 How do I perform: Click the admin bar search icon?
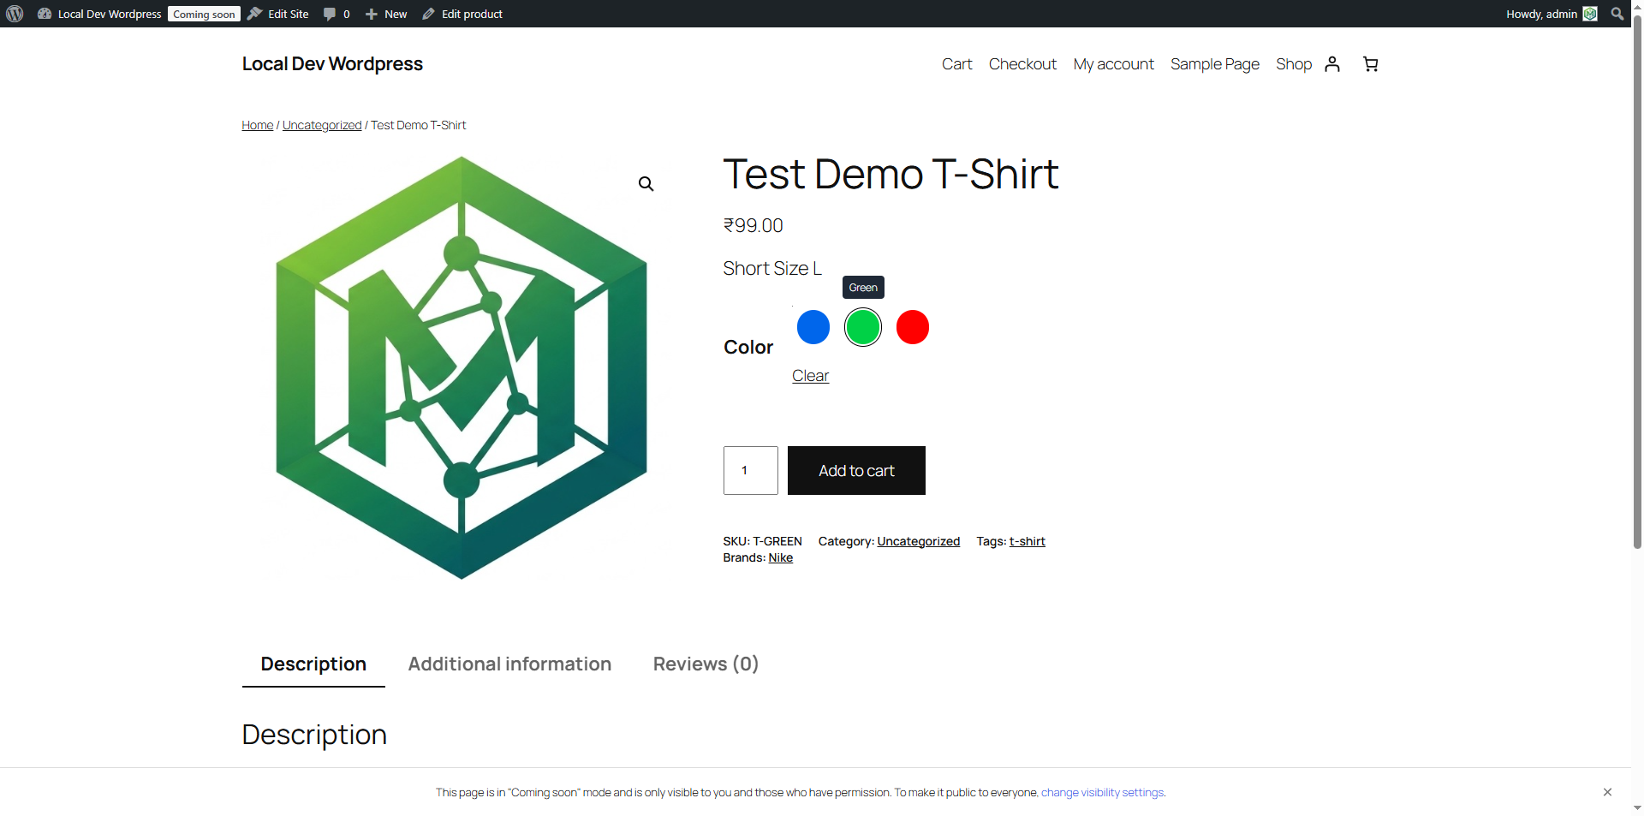click(1617, 14)
